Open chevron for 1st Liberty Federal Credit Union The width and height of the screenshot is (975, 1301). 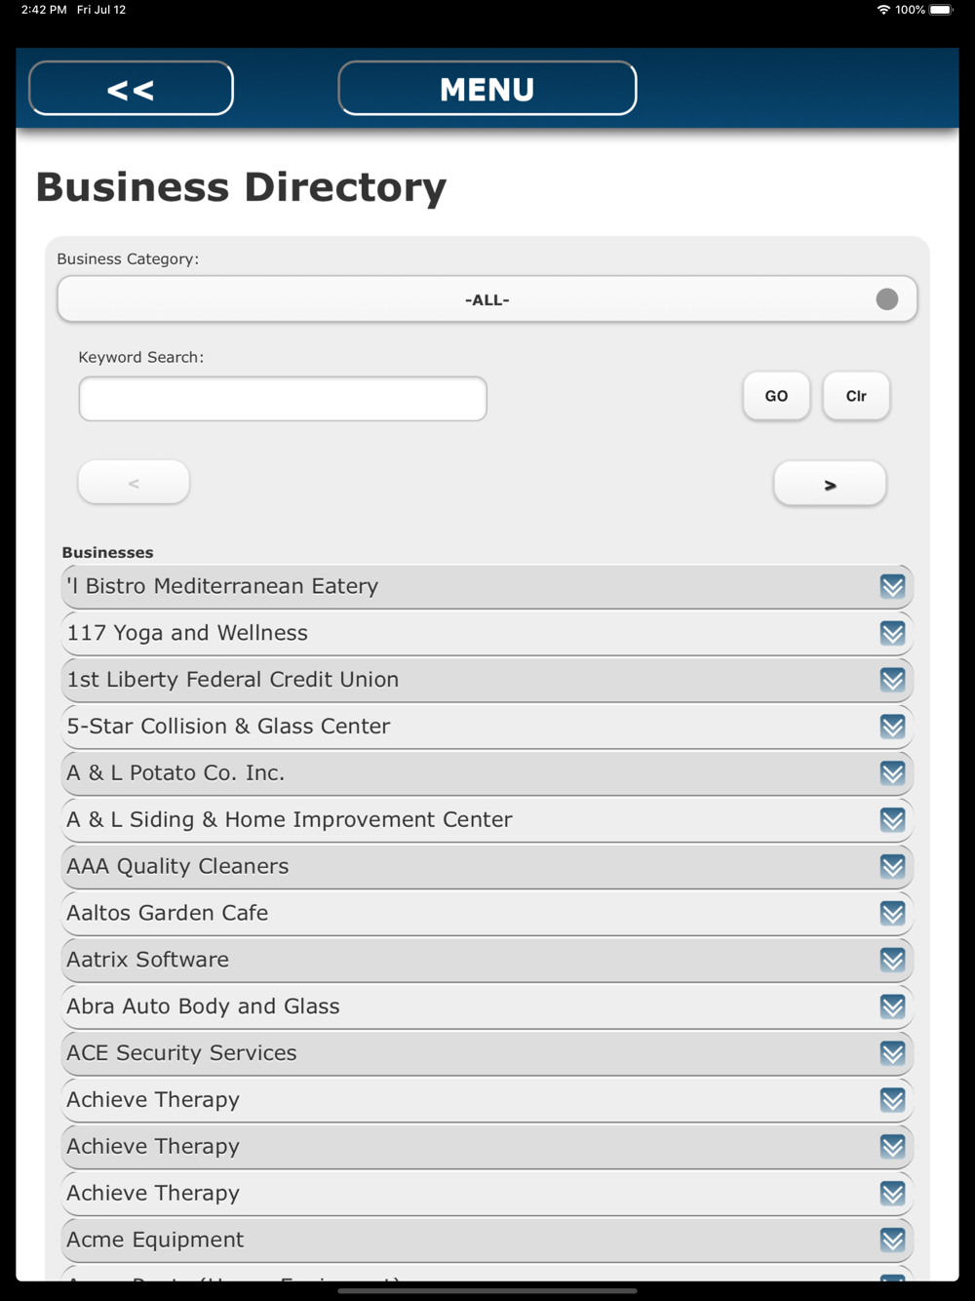tap(892, 680)
